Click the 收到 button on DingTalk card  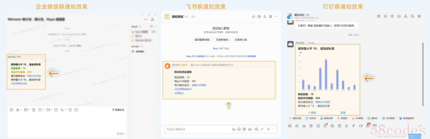point(312,113)
